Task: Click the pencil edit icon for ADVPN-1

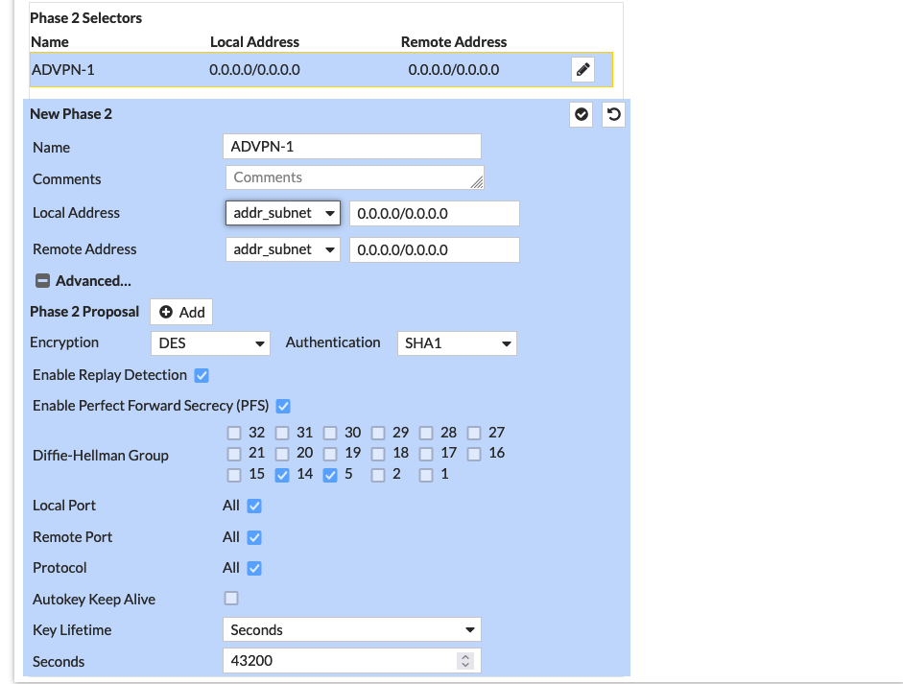Action: (582, 69)
